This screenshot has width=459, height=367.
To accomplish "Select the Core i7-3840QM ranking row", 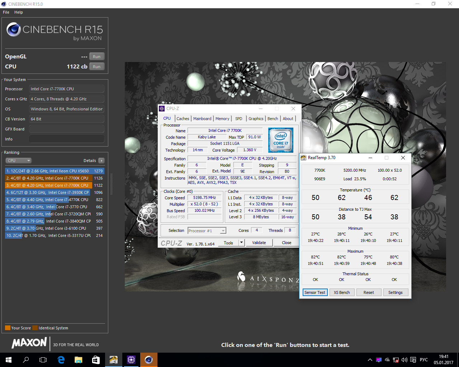I will 55,221.
